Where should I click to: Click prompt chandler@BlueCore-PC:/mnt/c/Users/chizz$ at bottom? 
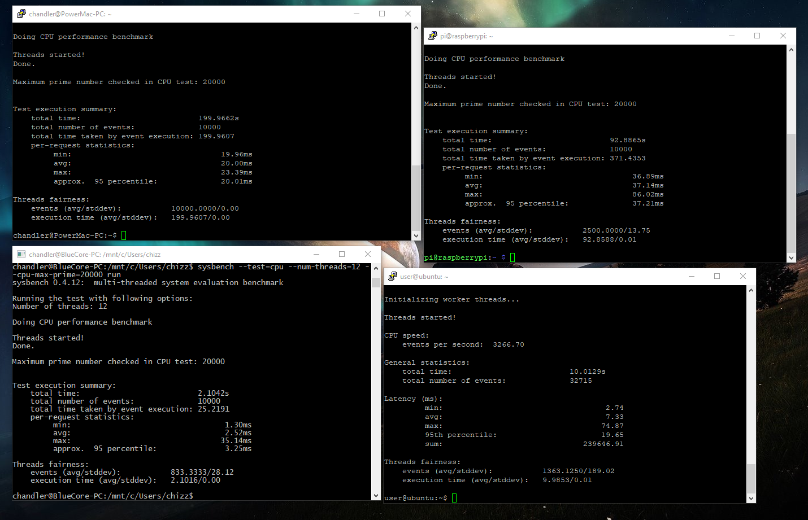103,496
